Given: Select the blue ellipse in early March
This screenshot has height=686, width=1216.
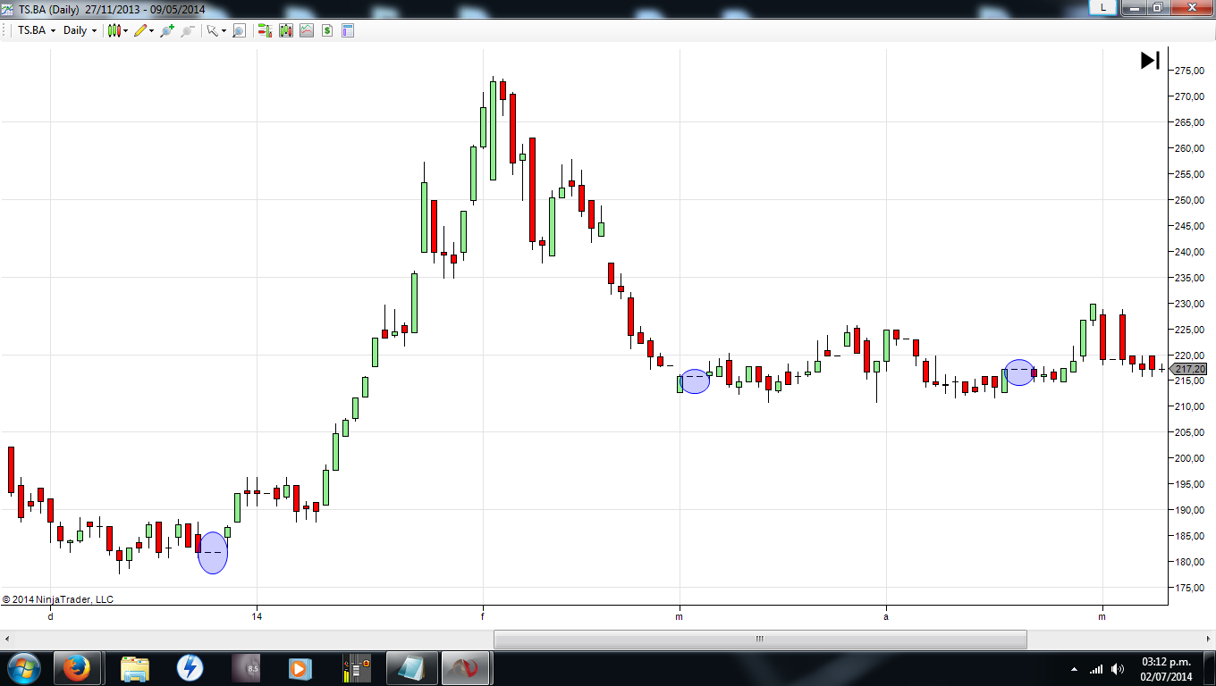Looking at the screenshot, I should coord(695,381).
